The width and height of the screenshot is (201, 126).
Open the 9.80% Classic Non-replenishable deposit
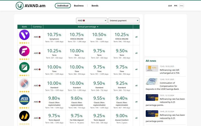pyautogui.click(x=54, y=102)
